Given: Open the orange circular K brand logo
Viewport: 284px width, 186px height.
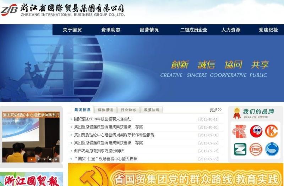Looking at the screenshot, I should point(272,131).
